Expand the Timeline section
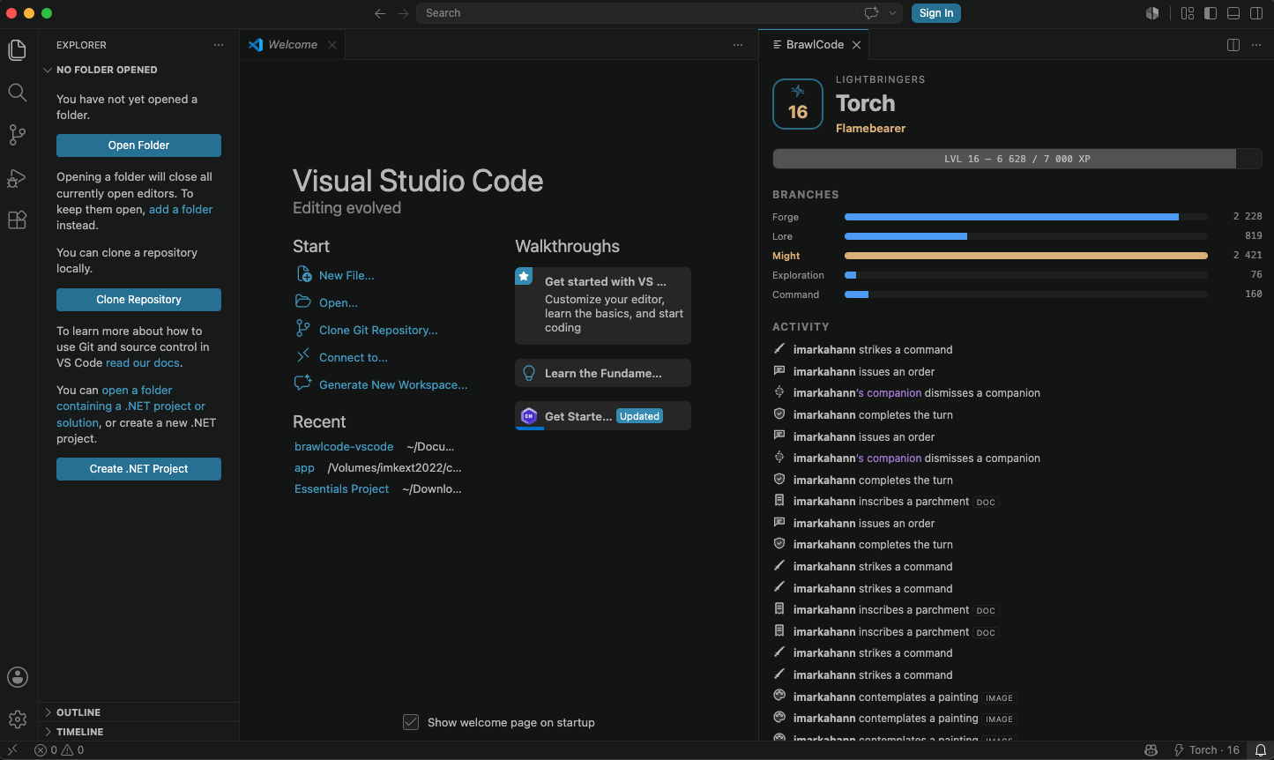This screenshot has width=1274, height=760. pyautogui.click(x=138, y=732)
